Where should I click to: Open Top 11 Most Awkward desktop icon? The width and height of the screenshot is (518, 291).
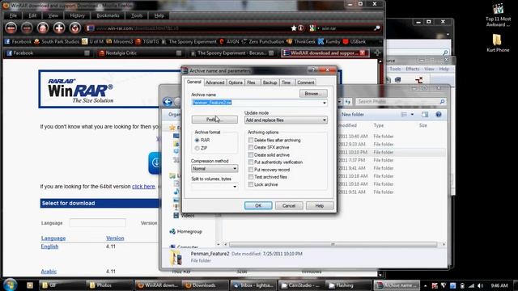pos(498,15)
